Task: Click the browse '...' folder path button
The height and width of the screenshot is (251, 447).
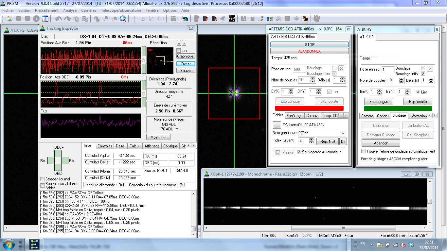Action: click(x=277, y=125)
